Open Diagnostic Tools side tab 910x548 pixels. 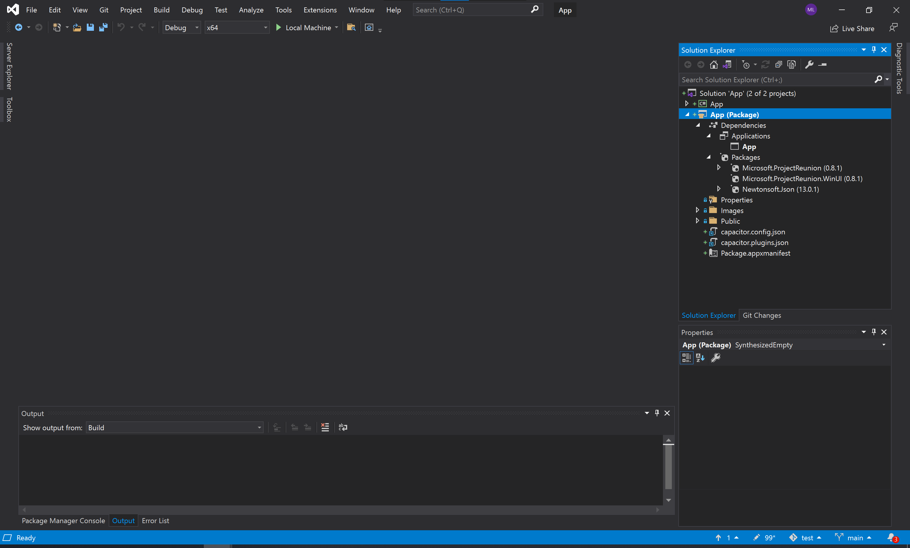click(x=899, y=69)
